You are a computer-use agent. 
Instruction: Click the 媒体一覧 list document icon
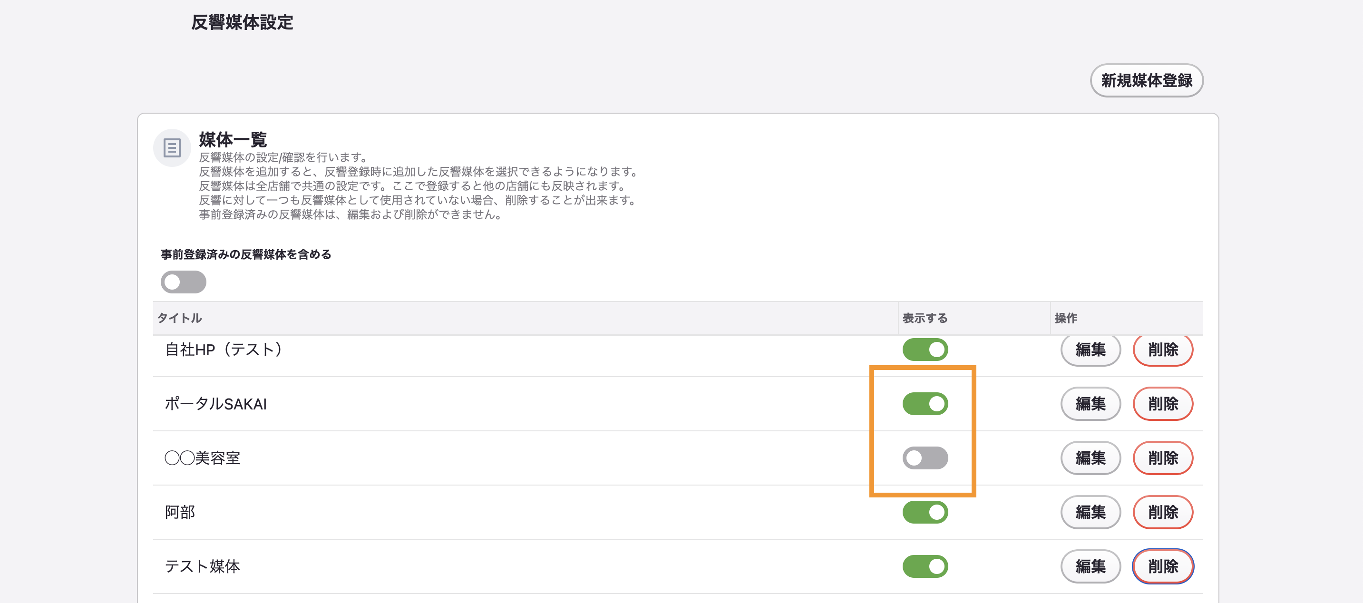[172, 147]
